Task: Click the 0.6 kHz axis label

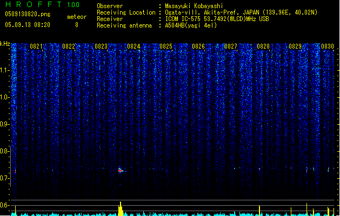Action: (x=4, y=205)
